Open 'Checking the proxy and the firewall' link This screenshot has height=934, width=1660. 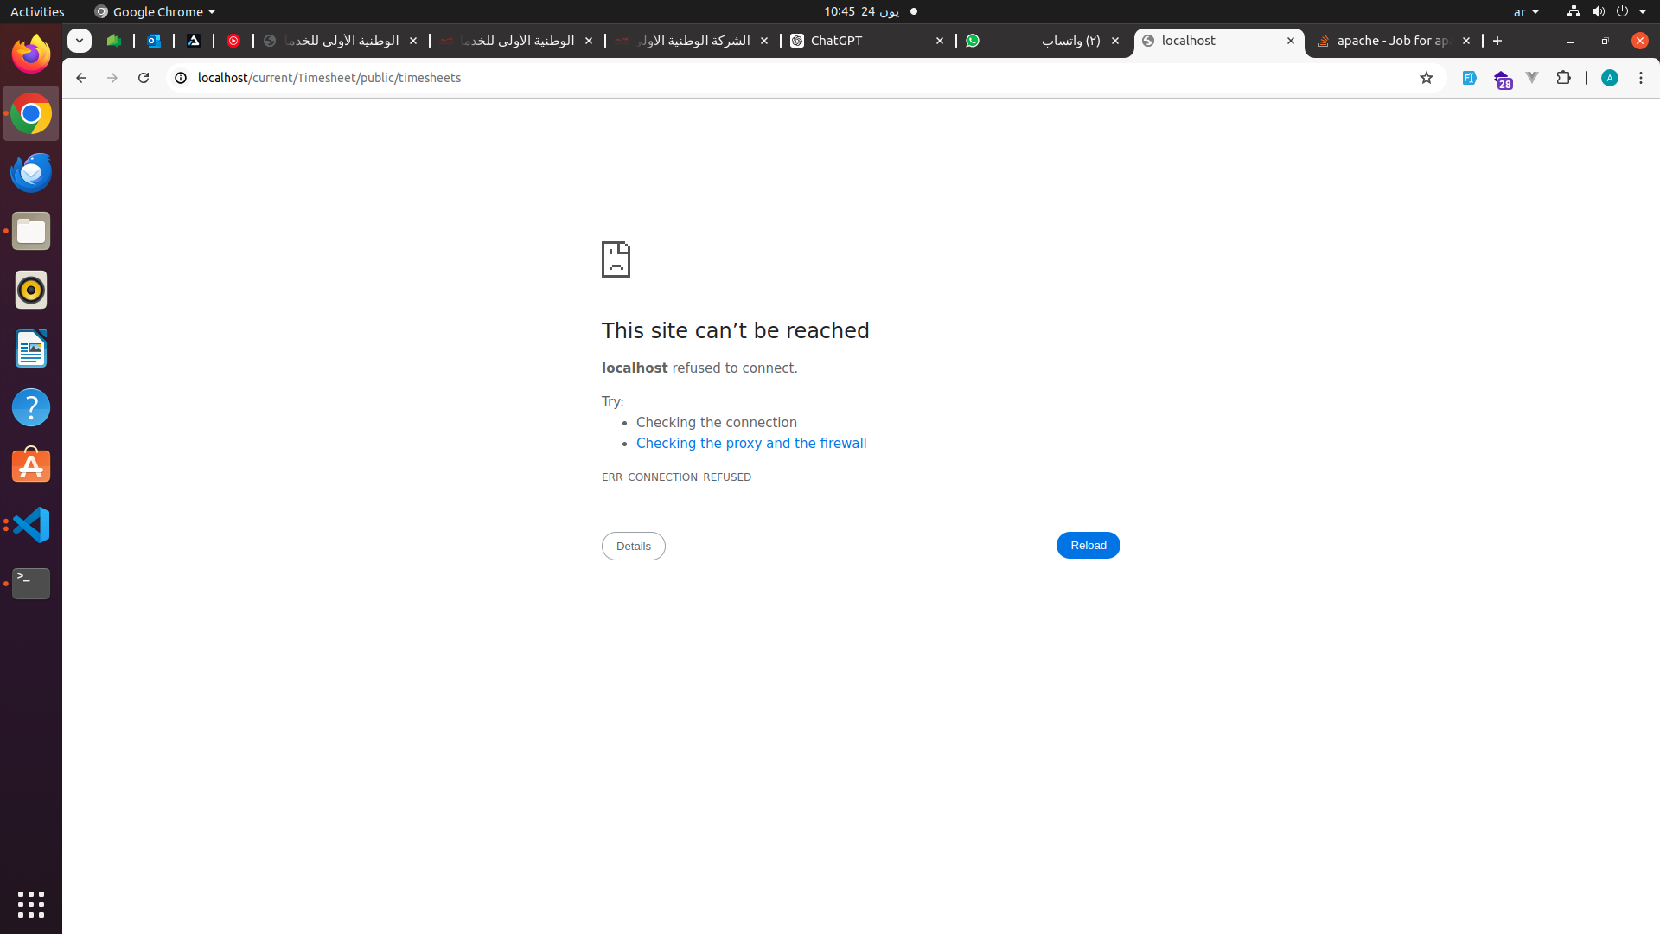pos(750,444)
